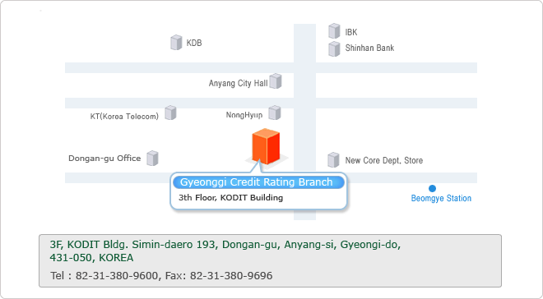Click the New Core Dept. Store building icon
Image resolution: width=543 pixels, height=299 pixels.
333,159
